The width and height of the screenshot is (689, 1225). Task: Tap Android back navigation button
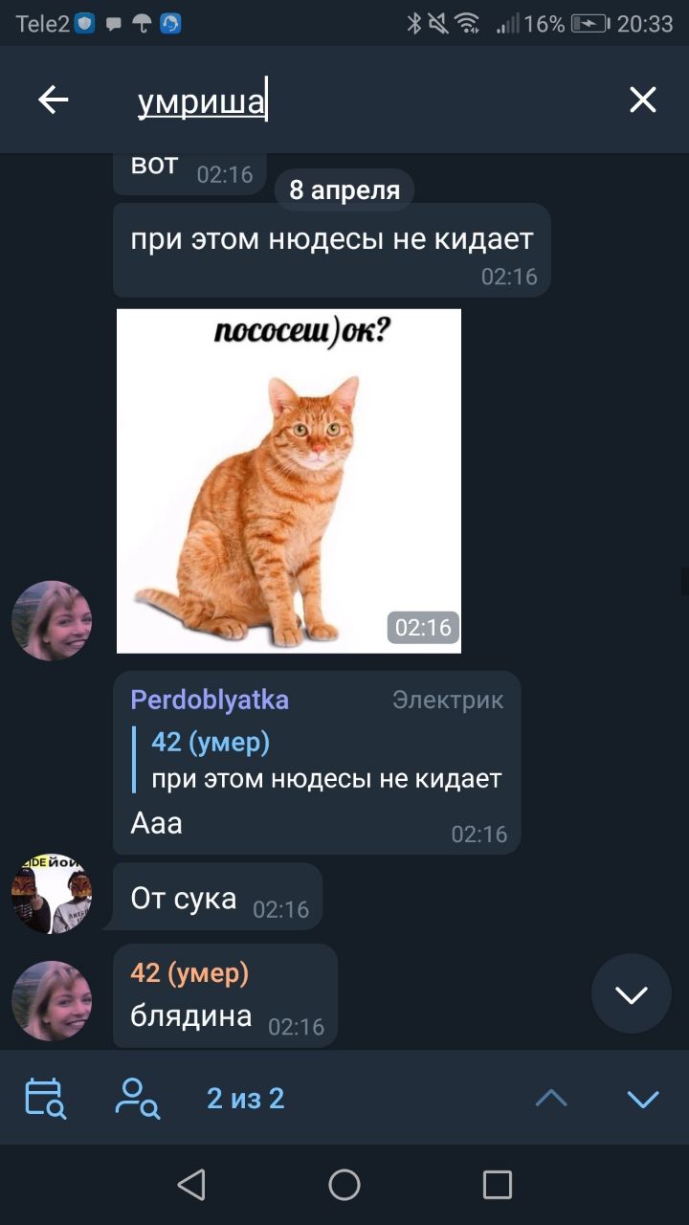191,1185
